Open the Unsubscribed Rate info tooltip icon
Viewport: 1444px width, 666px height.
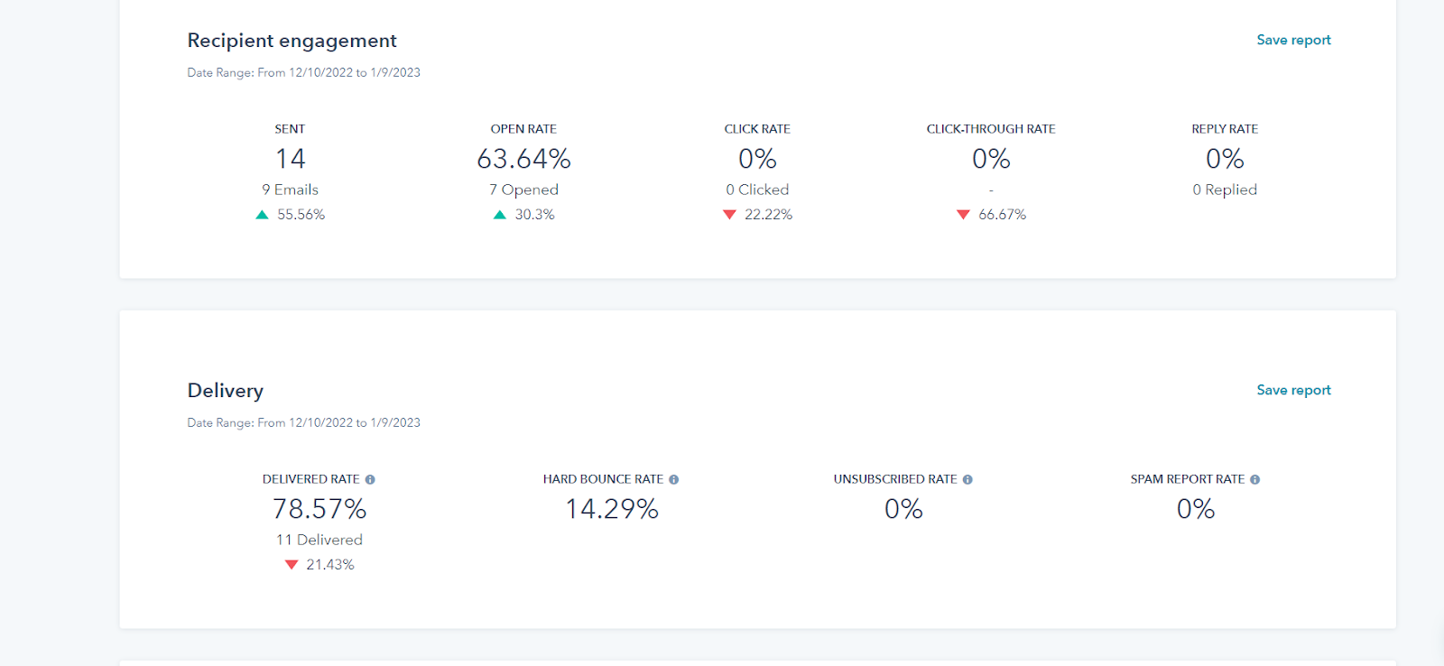pos(967,480)
